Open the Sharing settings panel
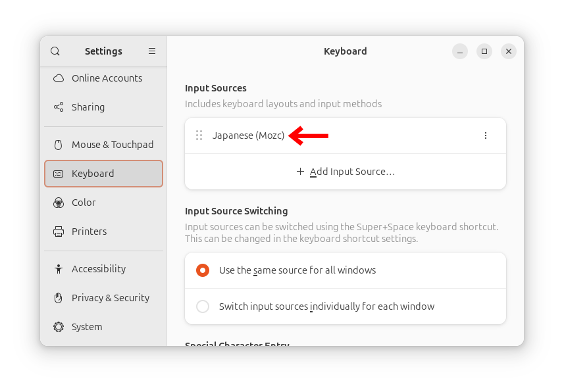The width and height of the screenshot is (564, 390). [88, 107]
